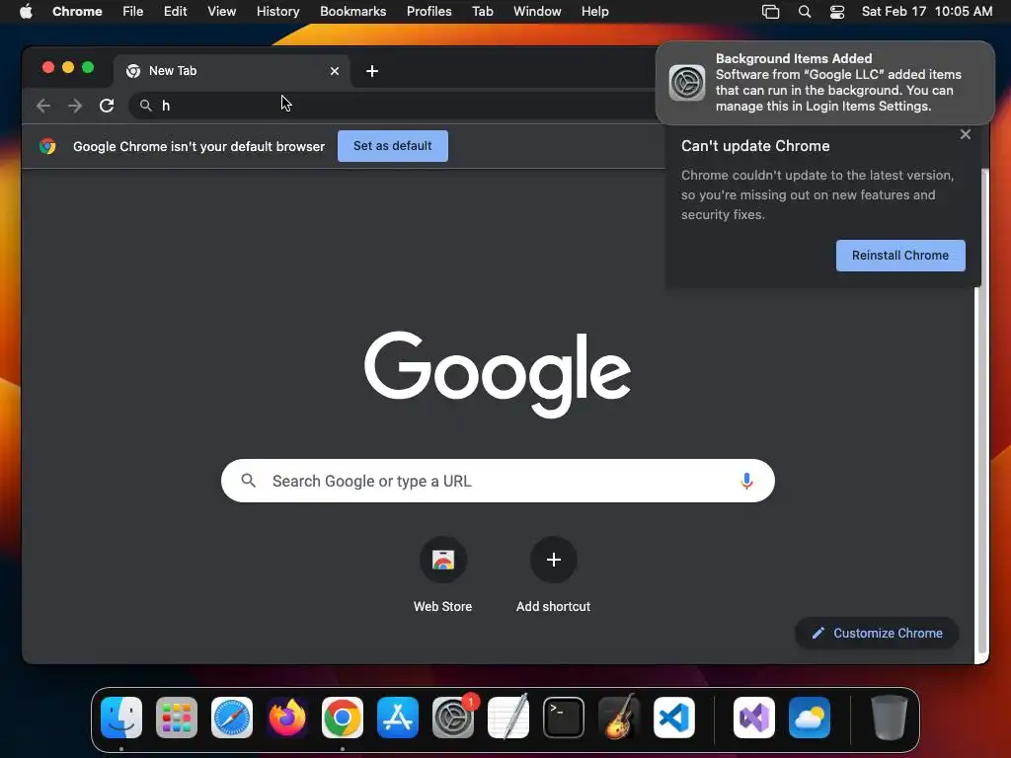Open the View menu

(x=222, y=12)
